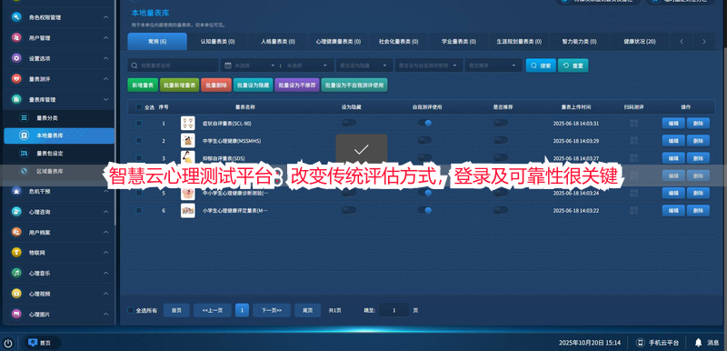Viewport: 727px width, 351px height.
Task: Click the 用户管理 sidebar icon
Action: tap(16, 38)
